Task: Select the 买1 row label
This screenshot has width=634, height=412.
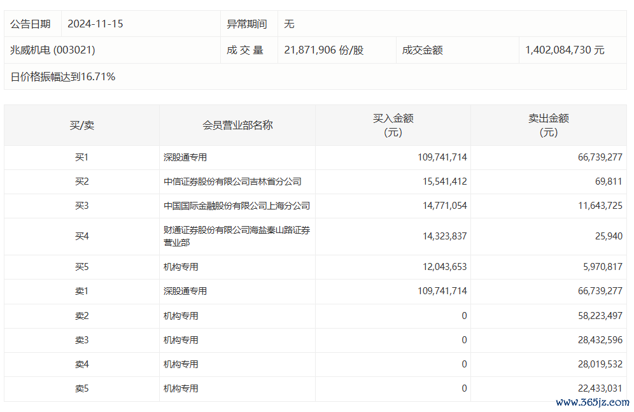Action: [x=81, y=157]
